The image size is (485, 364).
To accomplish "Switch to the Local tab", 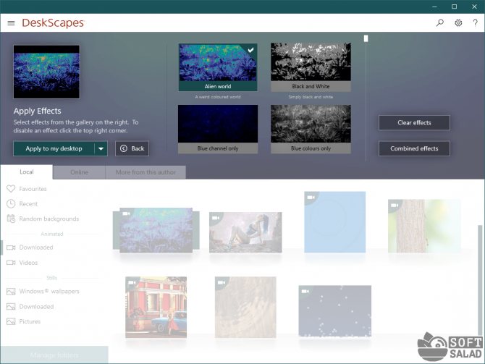I will tap(27, 172).
